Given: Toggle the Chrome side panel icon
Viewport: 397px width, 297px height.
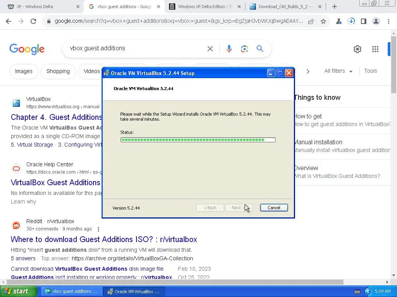Looking at the screenshot, I should click(364, 22).
